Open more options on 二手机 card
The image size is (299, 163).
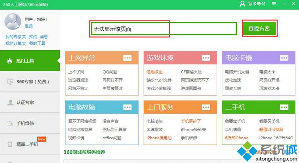284,107
